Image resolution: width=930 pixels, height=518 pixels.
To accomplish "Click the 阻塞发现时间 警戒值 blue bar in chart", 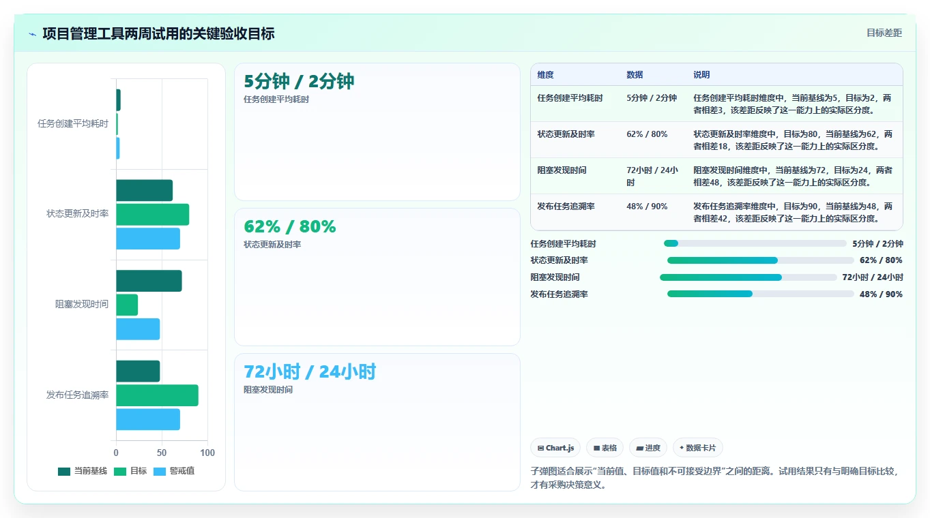I will tap(138, 329).
